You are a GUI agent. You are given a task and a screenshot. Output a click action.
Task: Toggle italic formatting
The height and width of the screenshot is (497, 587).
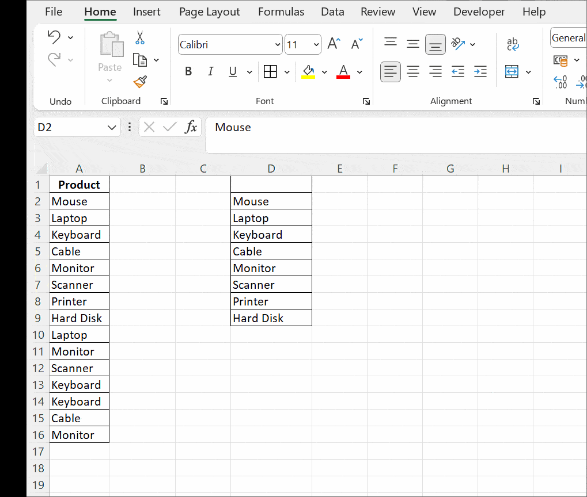(210, 71)
